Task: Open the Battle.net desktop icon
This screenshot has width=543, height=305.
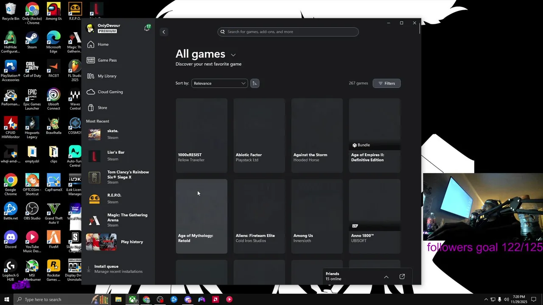Action: (x=11, y=211)
